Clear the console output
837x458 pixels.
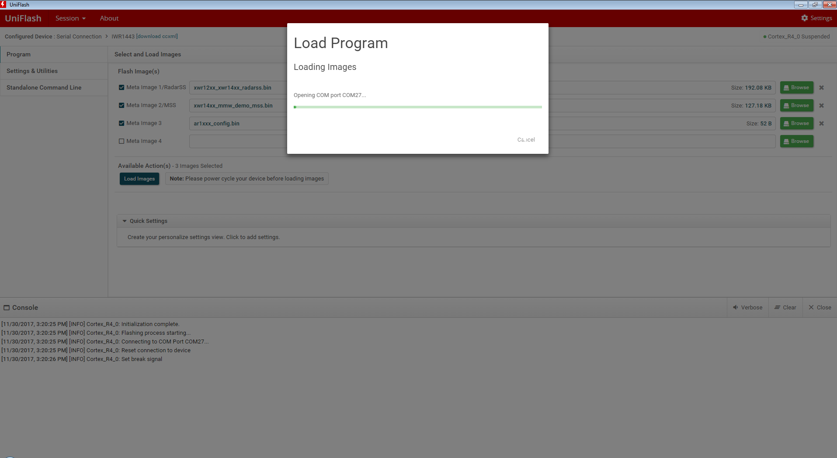[785, 308]
